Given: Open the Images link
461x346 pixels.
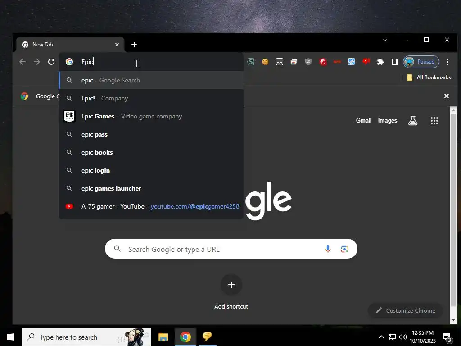Looking at the screenshot, I should point(388,120).
